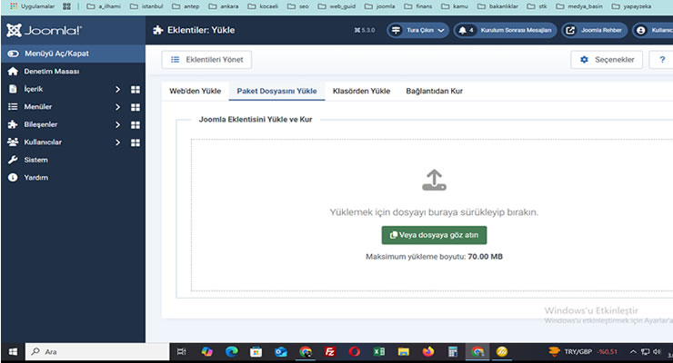Open the yapayzeka bookmark folder
The height and width of the screenshot is (363, 673).
tap(631, 6)
